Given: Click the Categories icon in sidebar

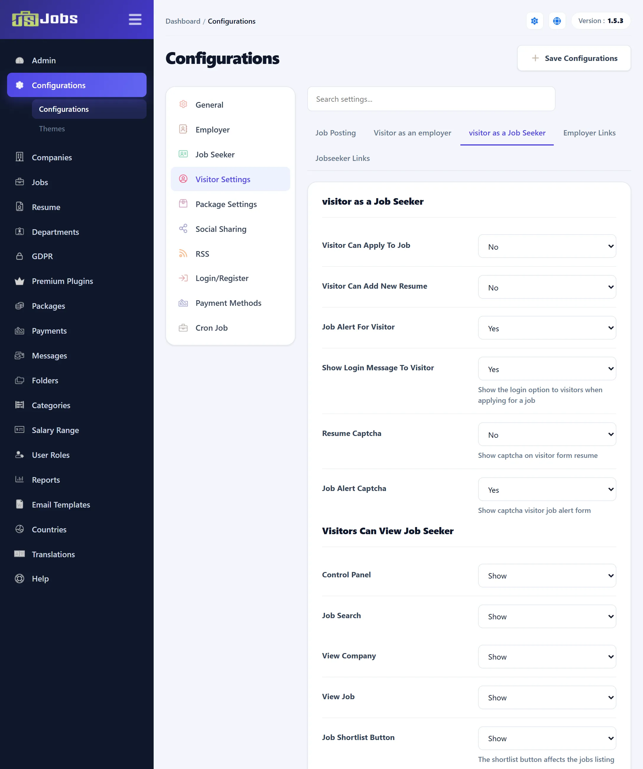Looking at the screenshot, I should pos(20,405).
